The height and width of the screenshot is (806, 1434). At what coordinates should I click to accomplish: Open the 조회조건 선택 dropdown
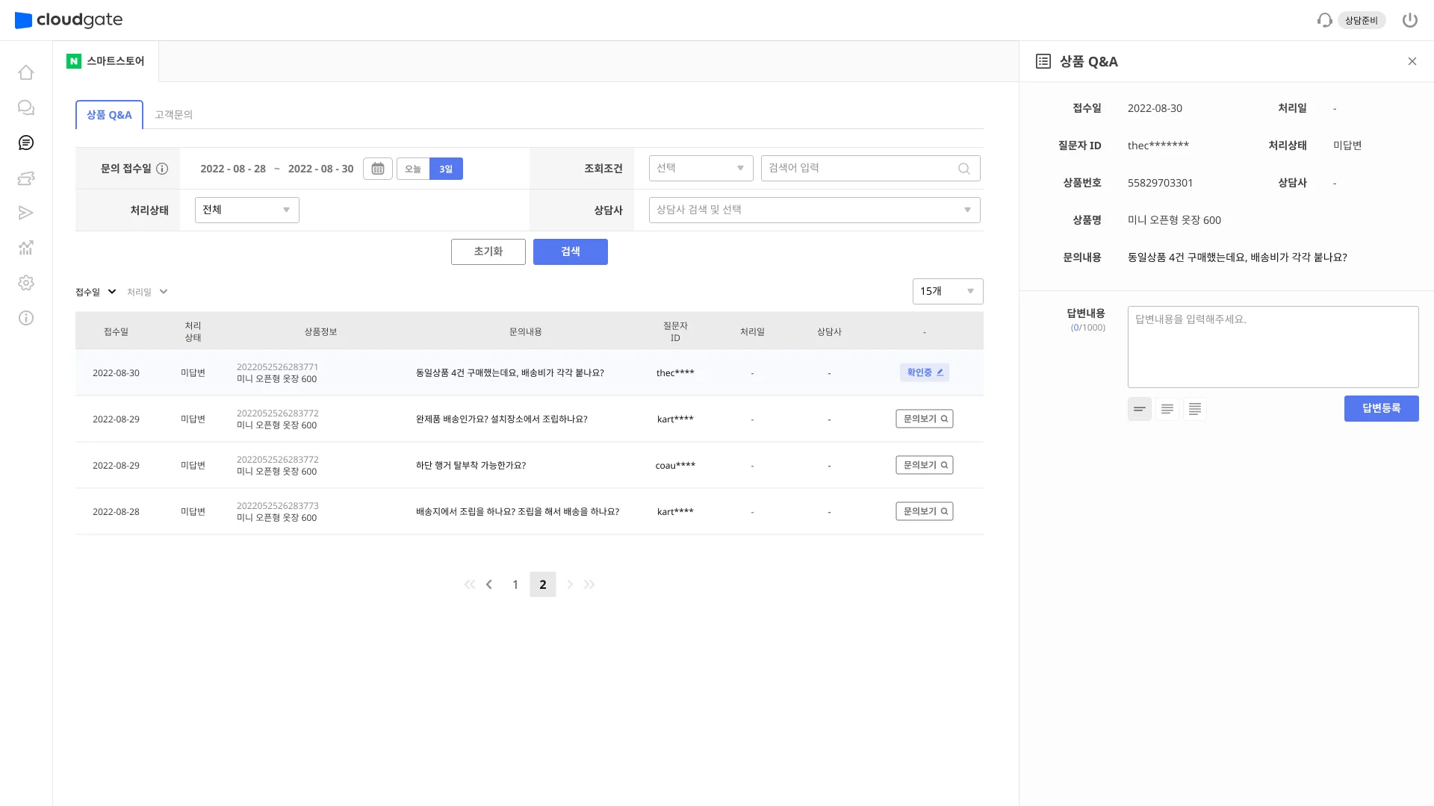click(x=701, y=168)
